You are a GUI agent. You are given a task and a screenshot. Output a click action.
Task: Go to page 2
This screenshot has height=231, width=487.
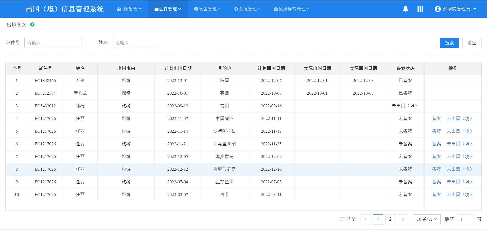(390, 219)
